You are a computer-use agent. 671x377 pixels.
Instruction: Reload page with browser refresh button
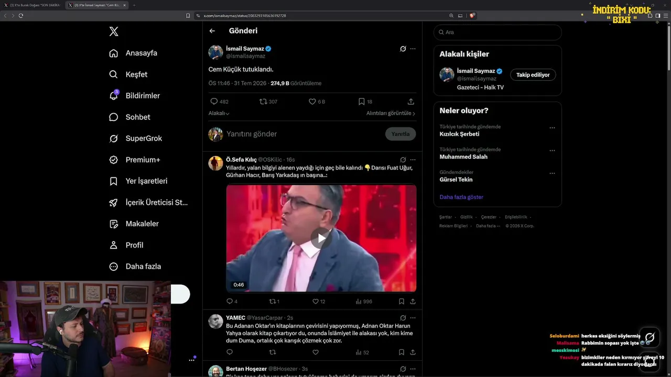pyautogui.click(x=20, y=16)
